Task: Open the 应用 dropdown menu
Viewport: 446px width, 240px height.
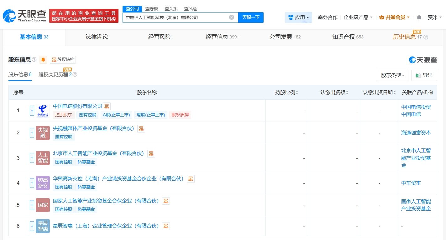Action: (298, 17)
